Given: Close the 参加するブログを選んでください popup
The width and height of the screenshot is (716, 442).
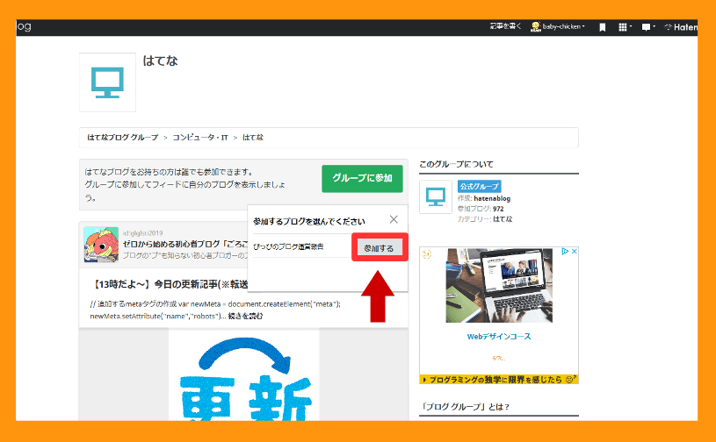Looking at the screenshot, I should (394, 219).
